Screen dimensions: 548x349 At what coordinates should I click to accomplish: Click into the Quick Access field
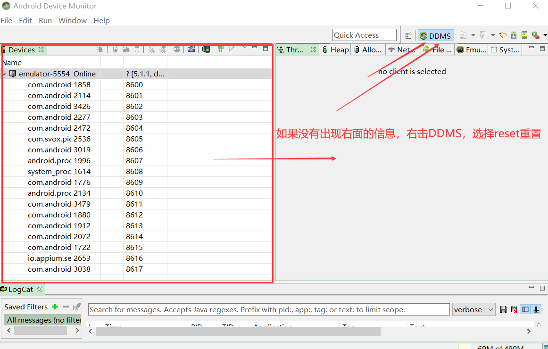click(365, 35)
